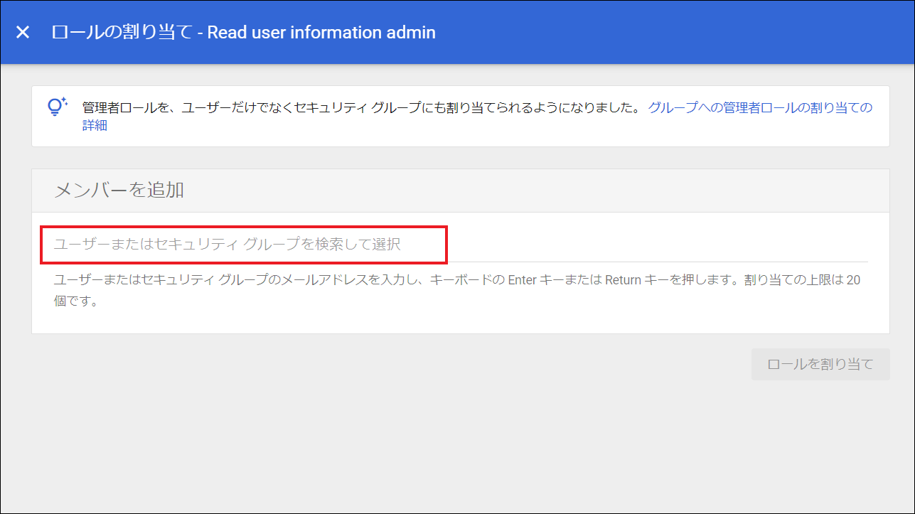
Task: Close the role assignment dialog with X
Action: pyautogui.click(x=23, y=32)
